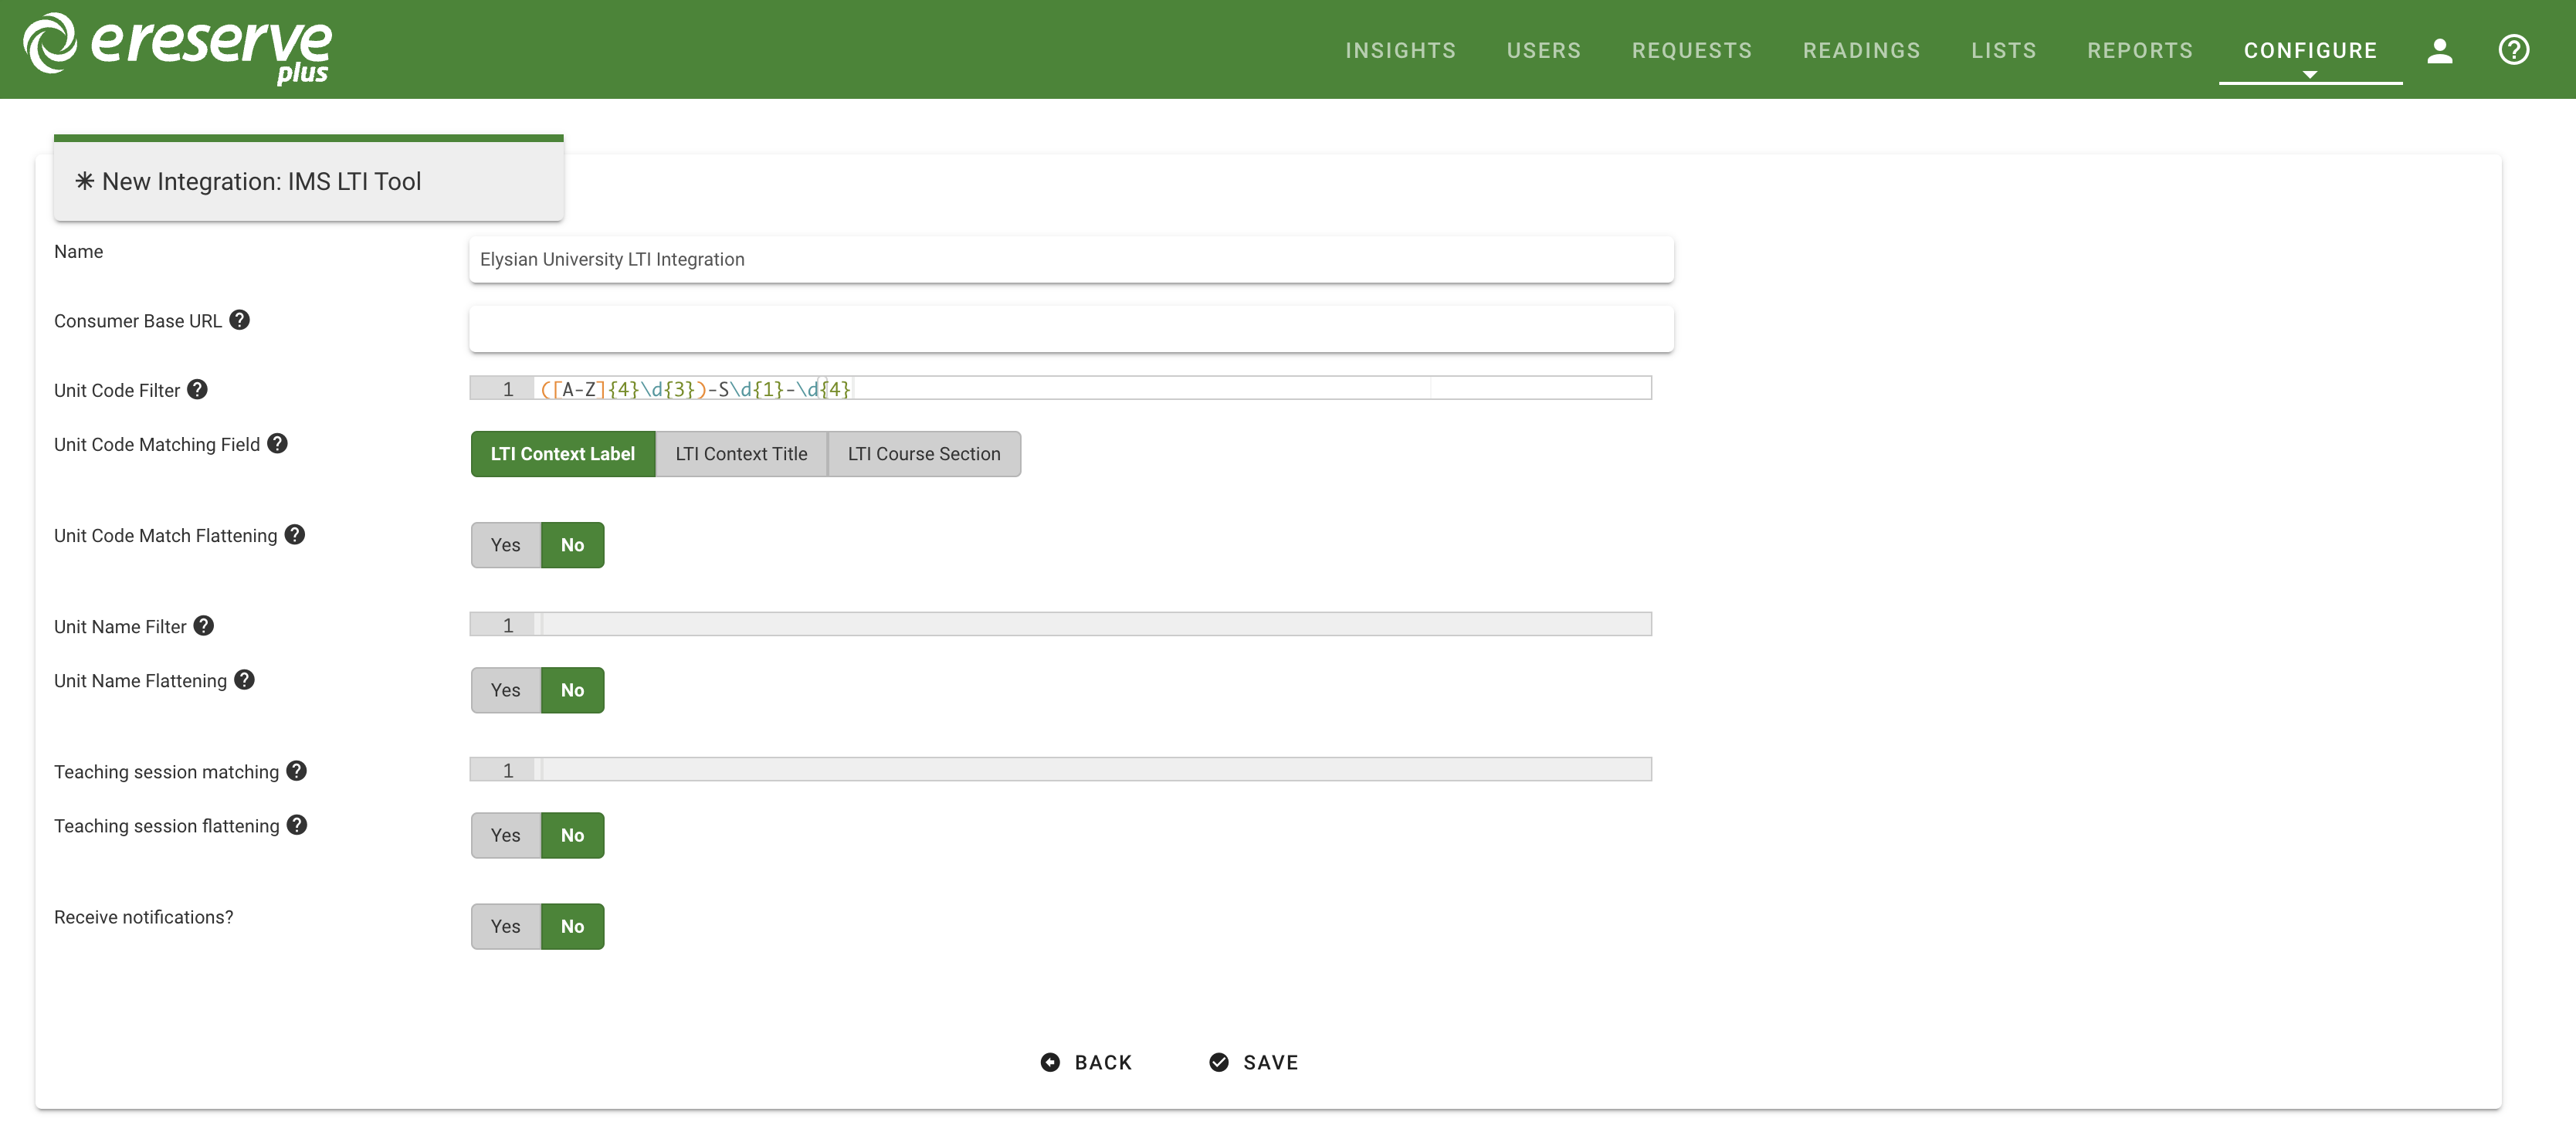Click help icon for Unit Code Match Flattening
The height and width of the screenshot is (1132, 2576).
point(294,534)
